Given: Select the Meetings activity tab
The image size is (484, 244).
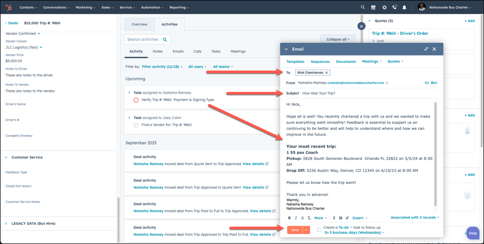Looking at the screenshot, I should click(x=238, y=51).
